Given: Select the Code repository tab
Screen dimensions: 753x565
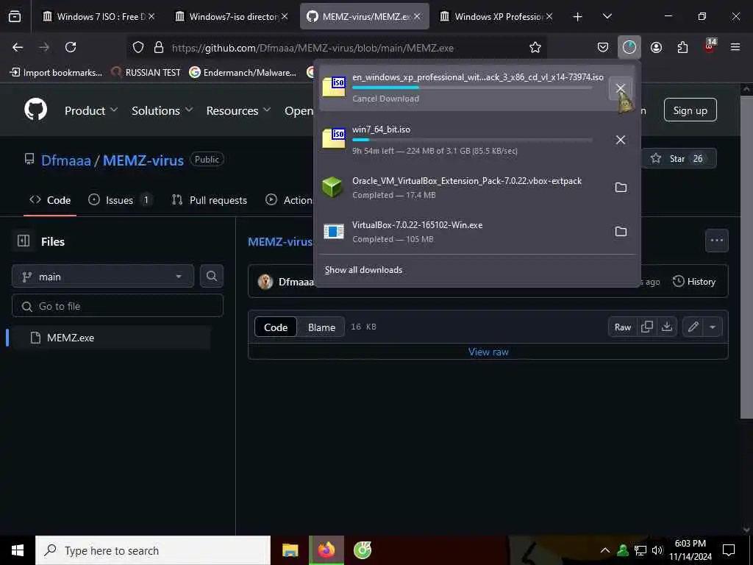Looking at the screenshot, I should 50,200.
